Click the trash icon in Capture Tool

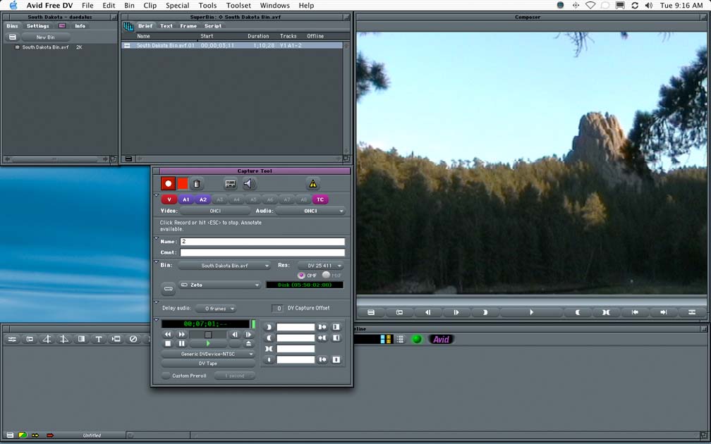197,183
